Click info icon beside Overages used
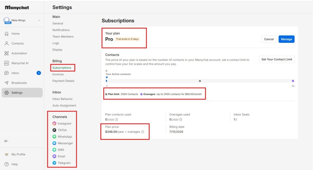 (181, 120)
